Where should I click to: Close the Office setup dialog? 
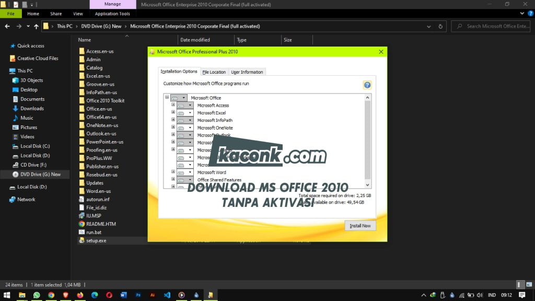tap(381, 52)
